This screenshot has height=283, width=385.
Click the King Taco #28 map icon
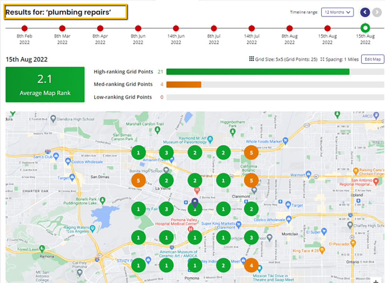pyautogui.click(x=322, y=250)
